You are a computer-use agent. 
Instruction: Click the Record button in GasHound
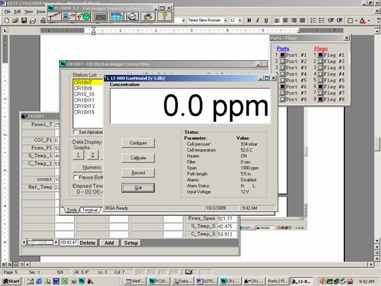tap(138, 173)
